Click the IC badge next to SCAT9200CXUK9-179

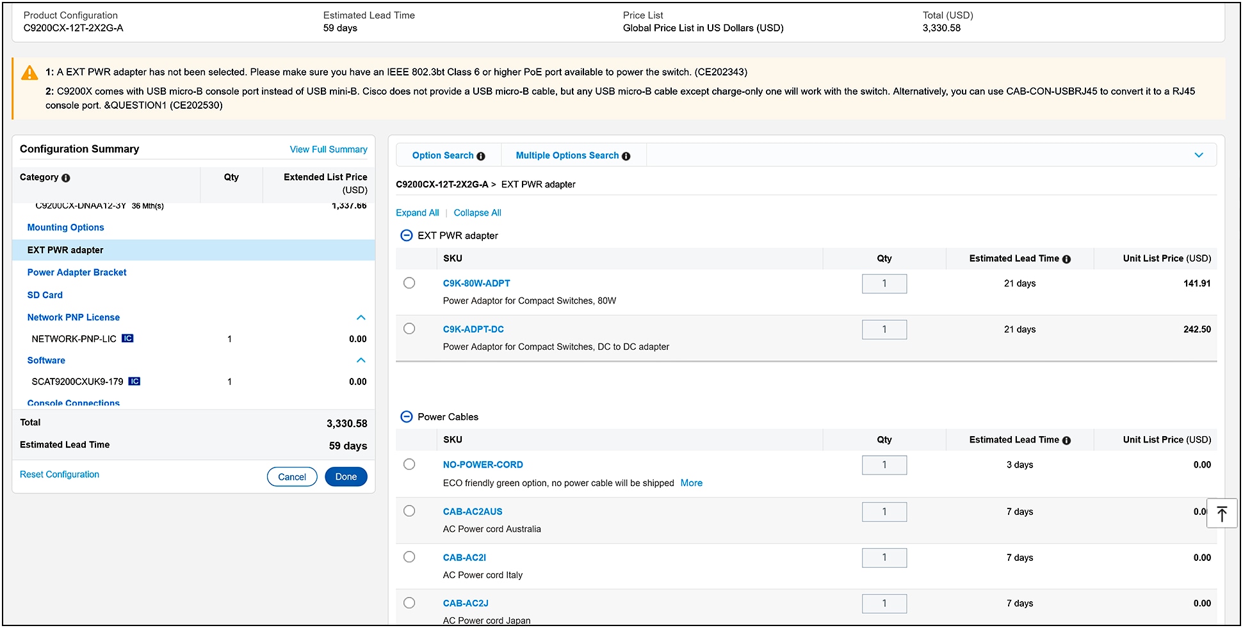pos(134,381)
